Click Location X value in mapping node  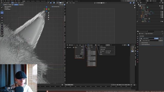click(92, 52)
